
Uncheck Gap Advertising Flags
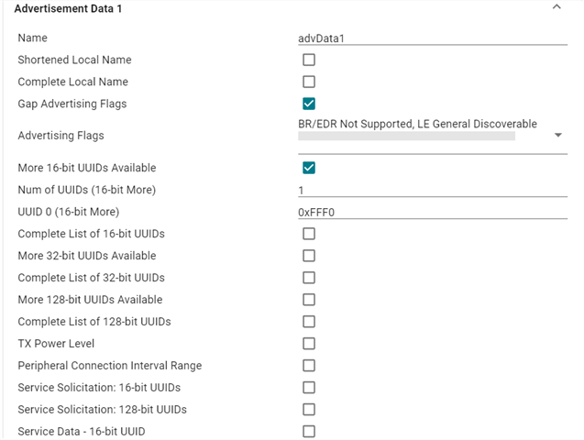coord(309,104)
